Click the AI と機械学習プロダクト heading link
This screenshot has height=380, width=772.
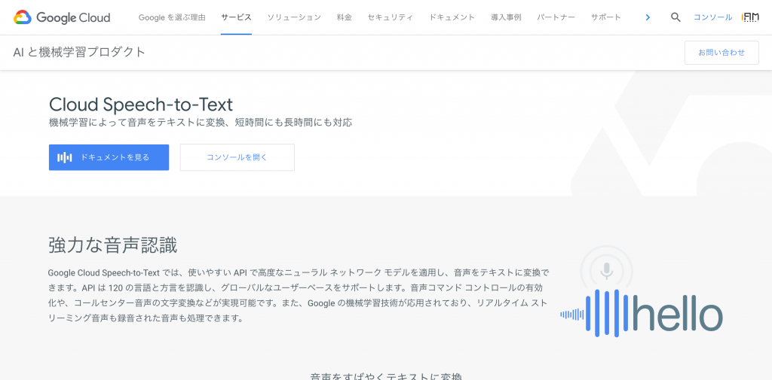(80, 52)
